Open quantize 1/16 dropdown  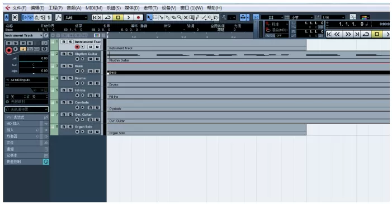point(333,17)
